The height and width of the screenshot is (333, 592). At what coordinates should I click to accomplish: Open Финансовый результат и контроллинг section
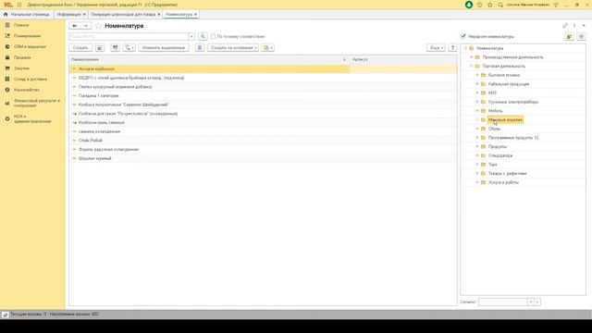pyautogui.click(x=36, y=103)
